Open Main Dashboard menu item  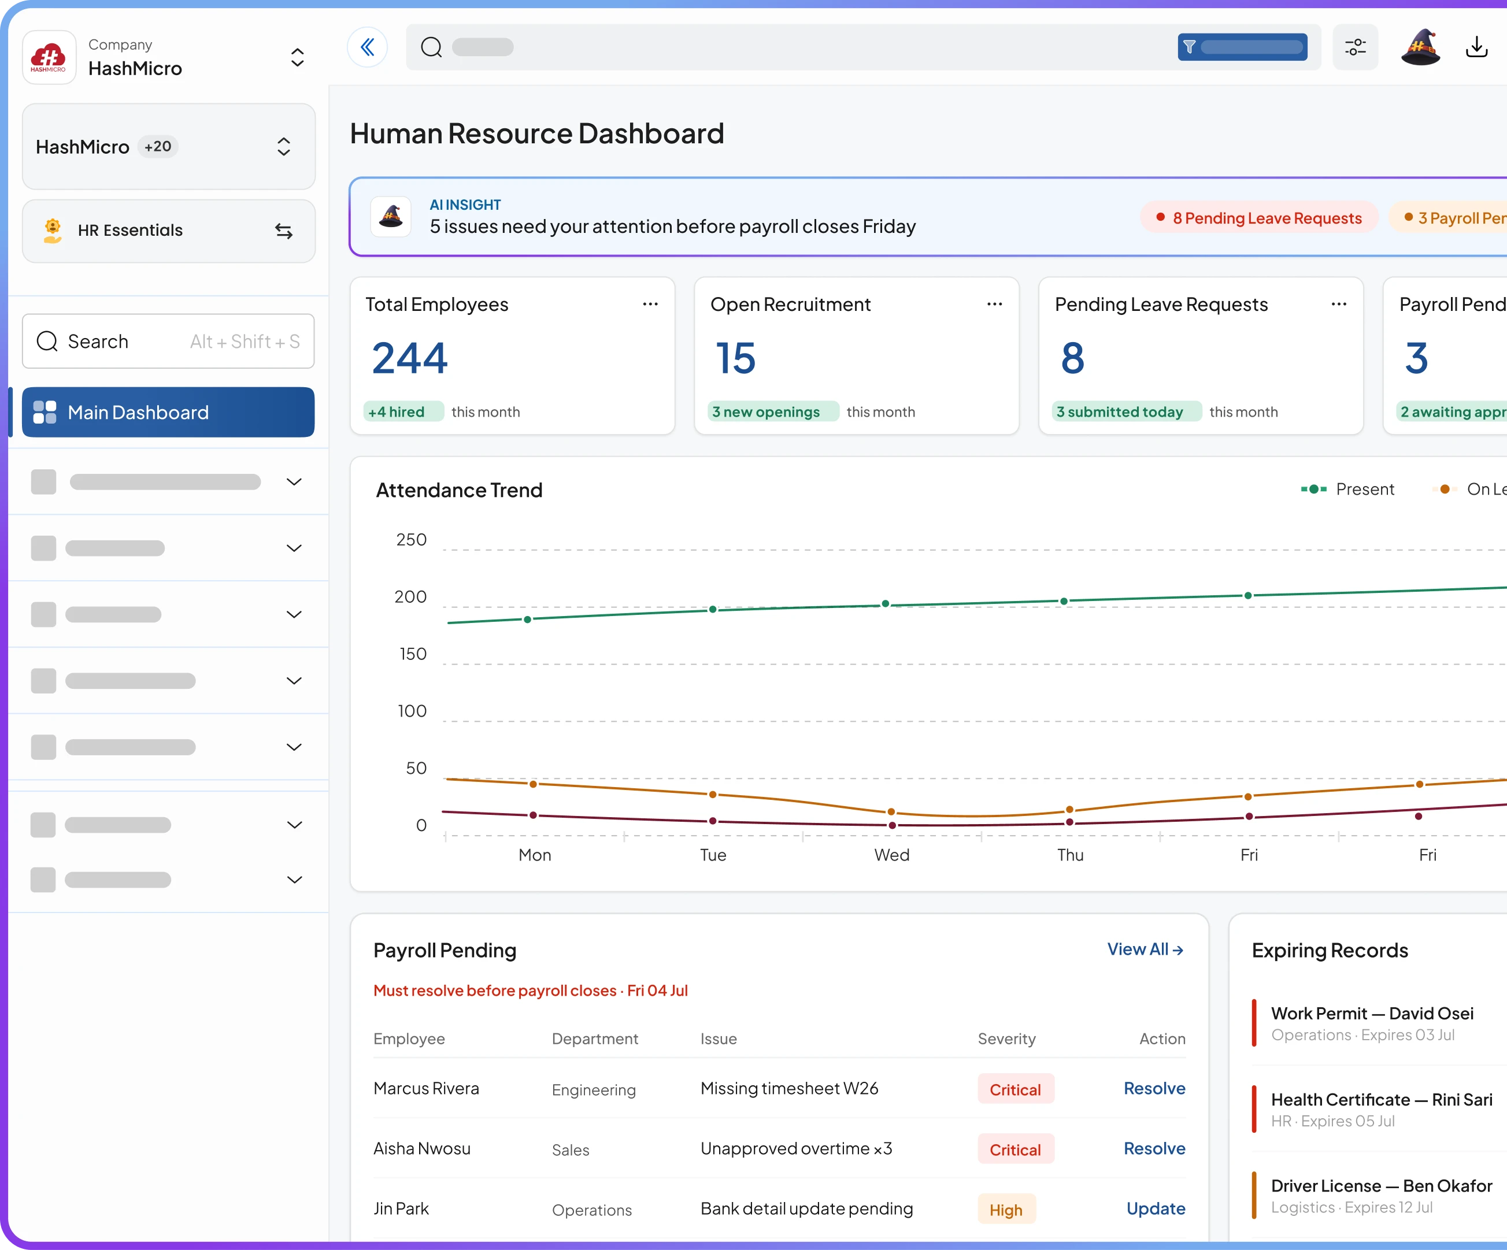pos(169,412)
